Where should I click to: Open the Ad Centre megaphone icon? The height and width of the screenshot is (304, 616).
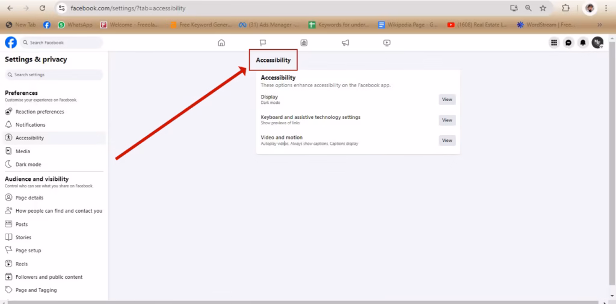pos(345,43)
